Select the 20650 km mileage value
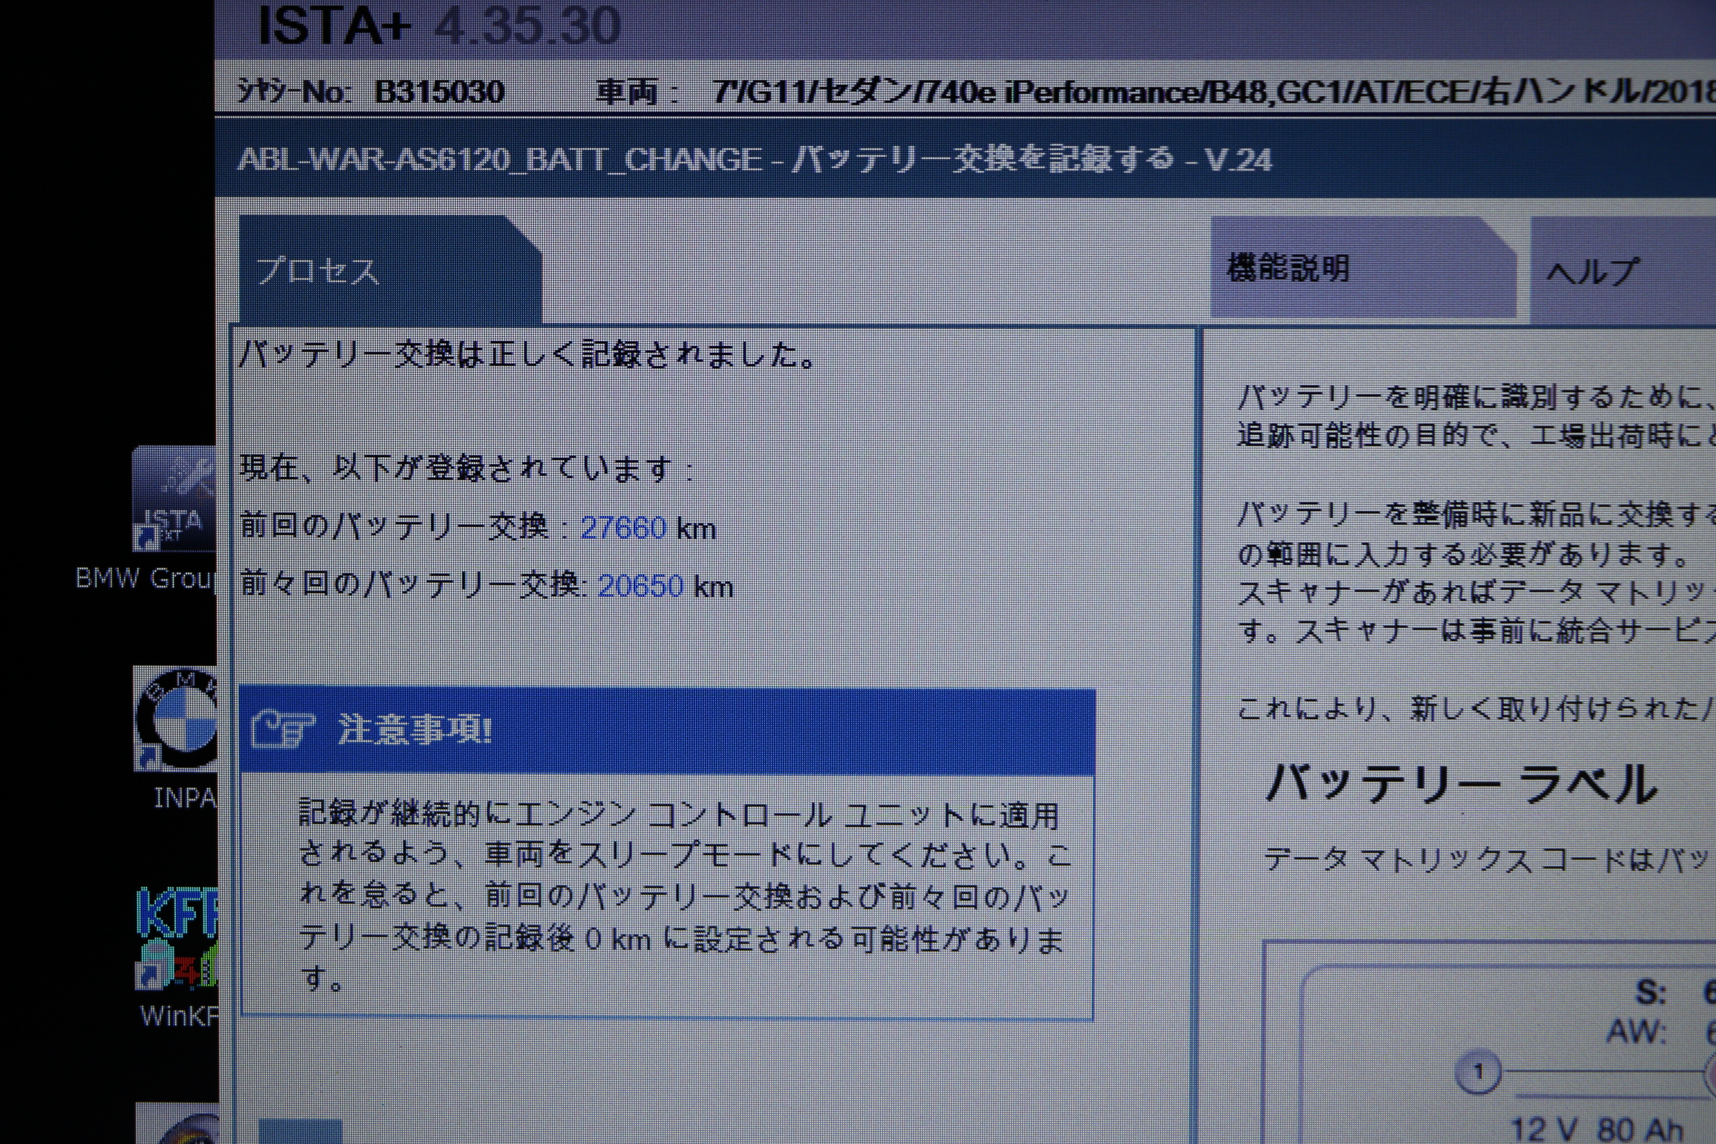1716x1144 pixels. tap(641, 586)
